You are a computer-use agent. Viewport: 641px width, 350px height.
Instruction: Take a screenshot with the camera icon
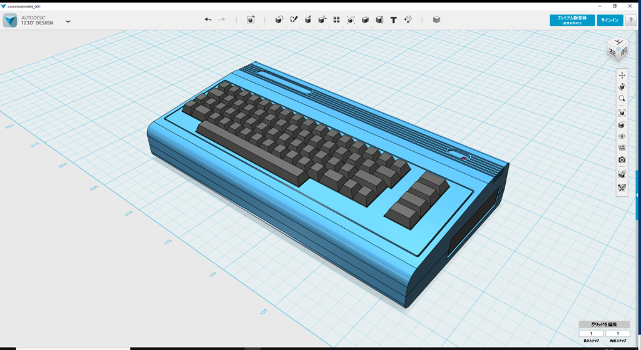pos(622,160)
